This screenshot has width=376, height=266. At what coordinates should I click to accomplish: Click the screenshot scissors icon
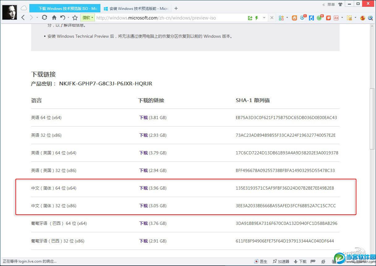point(349,18)
